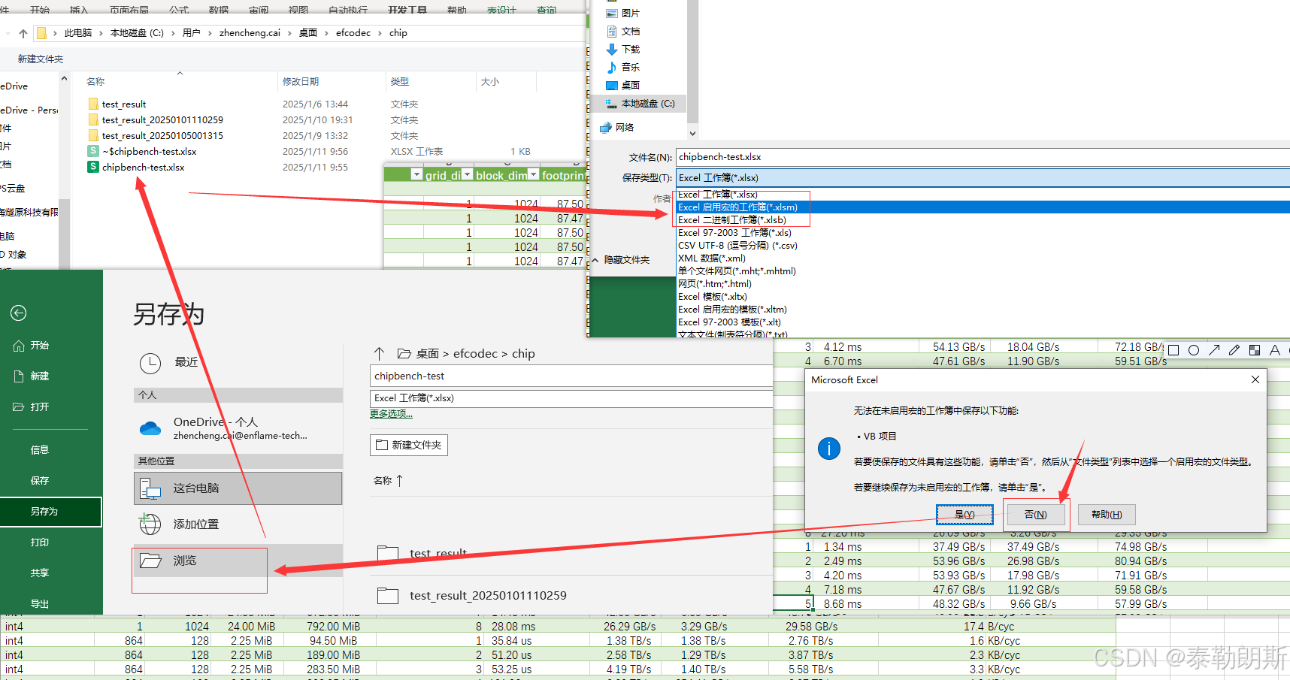This screenshot has width=1290, height=680.
Task: Choose Excel 二进制工作簿(*.xlsb) option
Action: tap(732, 220)
